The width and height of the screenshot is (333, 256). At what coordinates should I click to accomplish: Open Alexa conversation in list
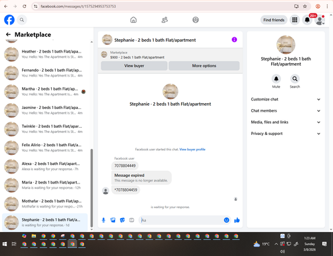(45, 166)
